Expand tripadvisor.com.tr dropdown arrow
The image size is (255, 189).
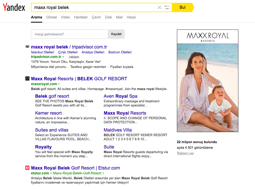coord(63,57)
